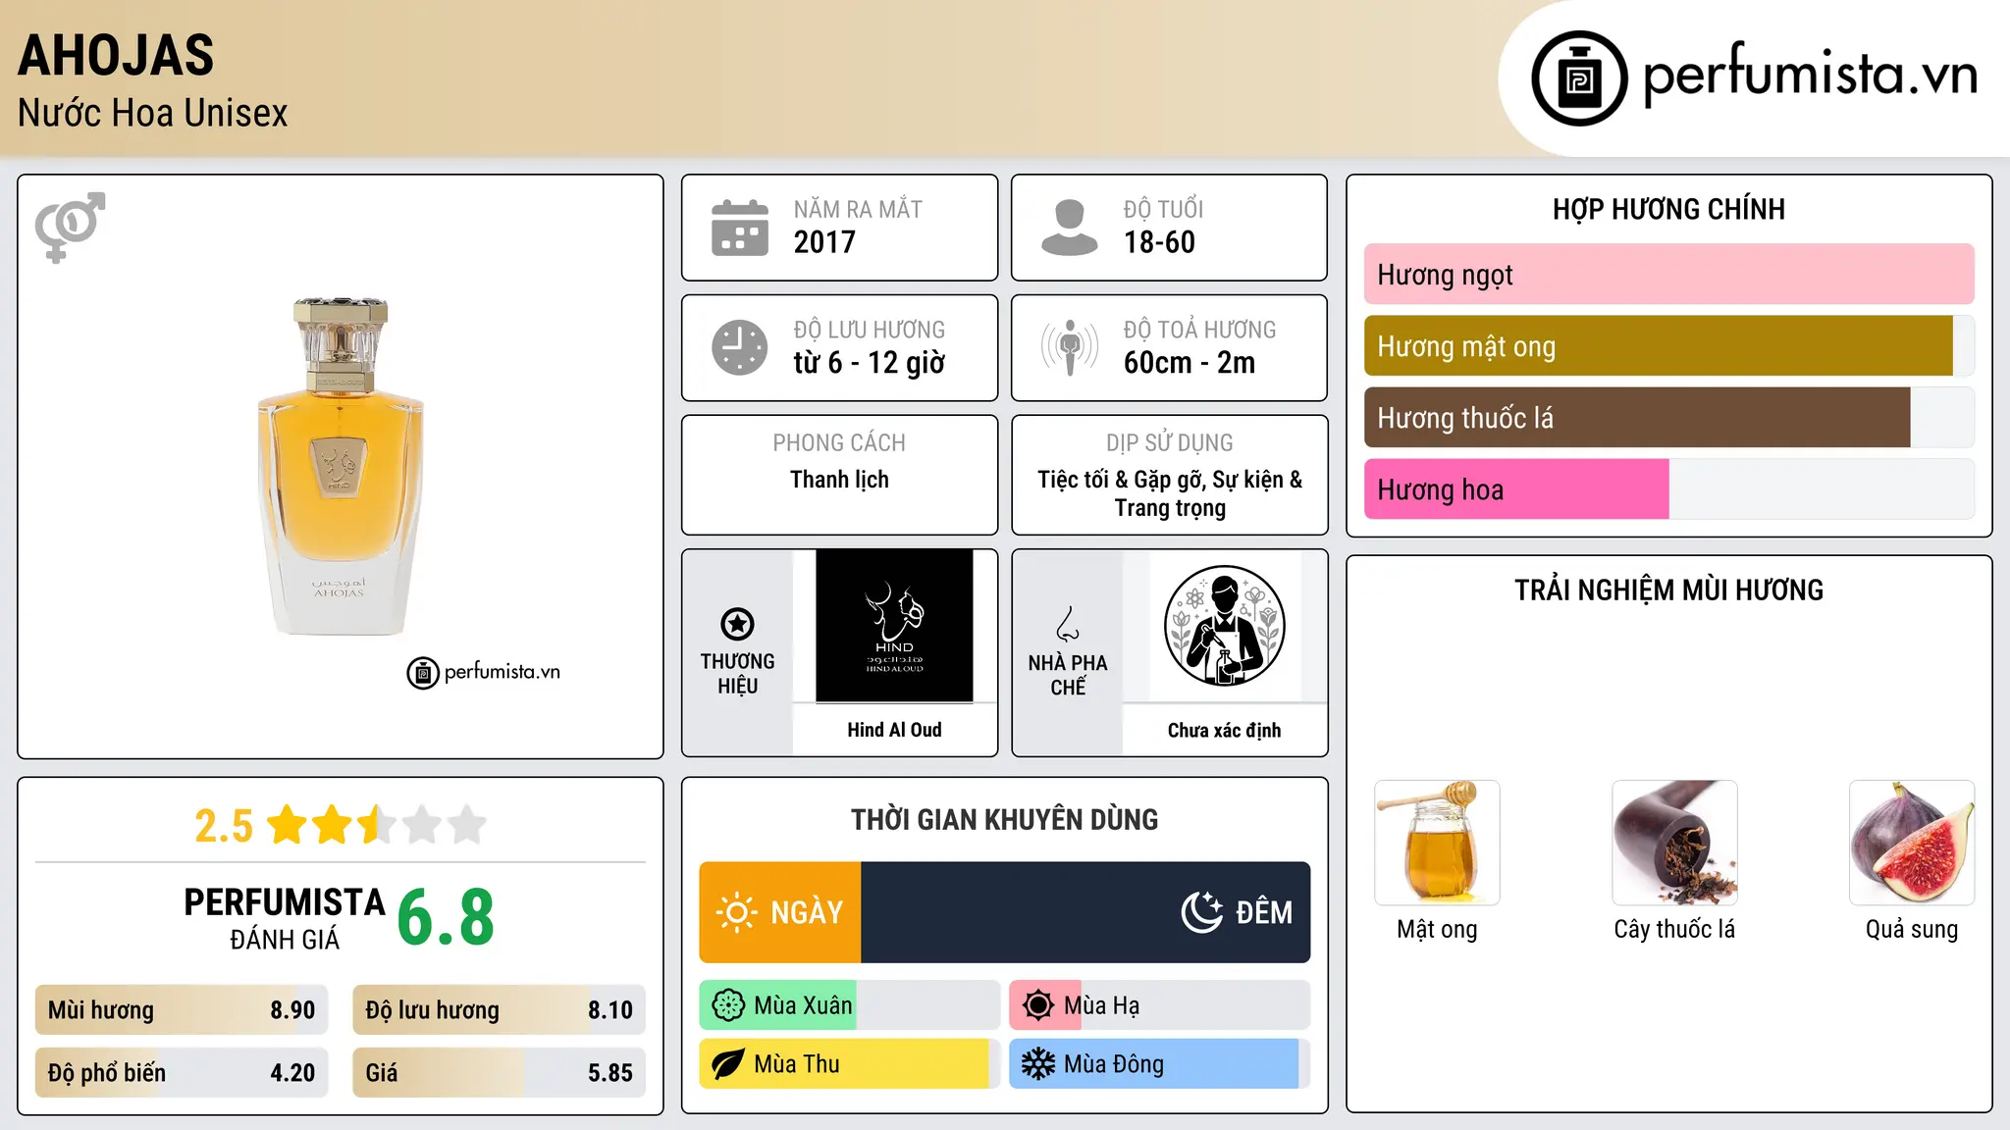Image resolution: width=2010 pixels, height=1130 pixels.
Task: Click the Mật ong note label
Action: 1437,929
